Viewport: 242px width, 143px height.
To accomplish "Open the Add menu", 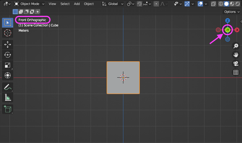I will tap(77, 4).
